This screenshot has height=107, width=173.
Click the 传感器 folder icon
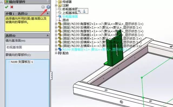coord(60,2)
